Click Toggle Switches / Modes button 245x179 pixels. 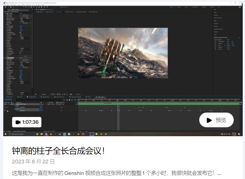point(49,131)
